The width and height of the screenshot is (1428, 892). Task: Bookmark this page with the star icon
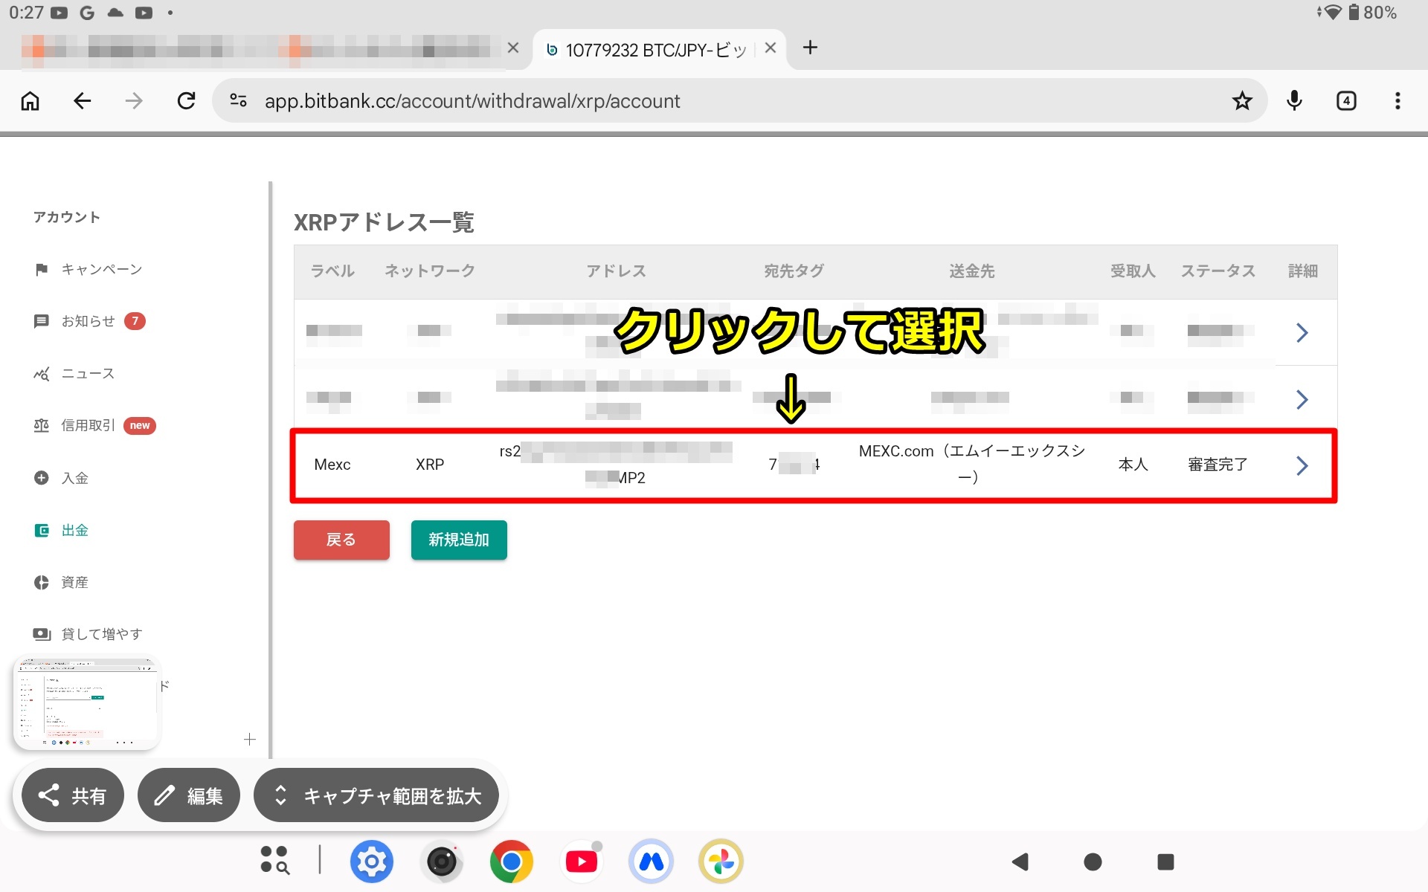[x=1242, y=101]
